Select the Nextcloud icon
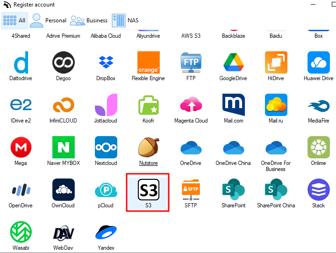Screen dimensions: 336x253 (x=106, y=147)
